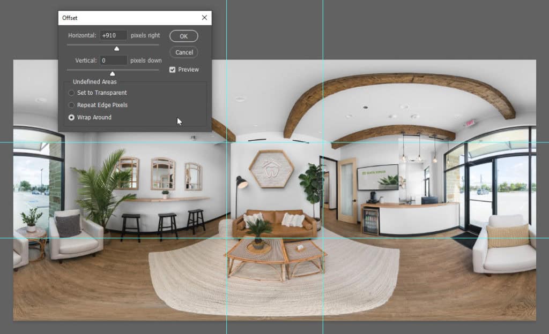Select Repeat Edge Pixels option
The height and width of the screenshot is (334, 549).
[71, 105]
